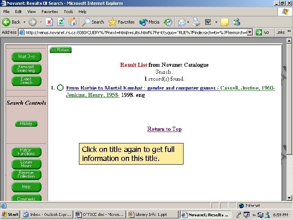Edit with Word icon in toolbar

(x=208, y=22)
